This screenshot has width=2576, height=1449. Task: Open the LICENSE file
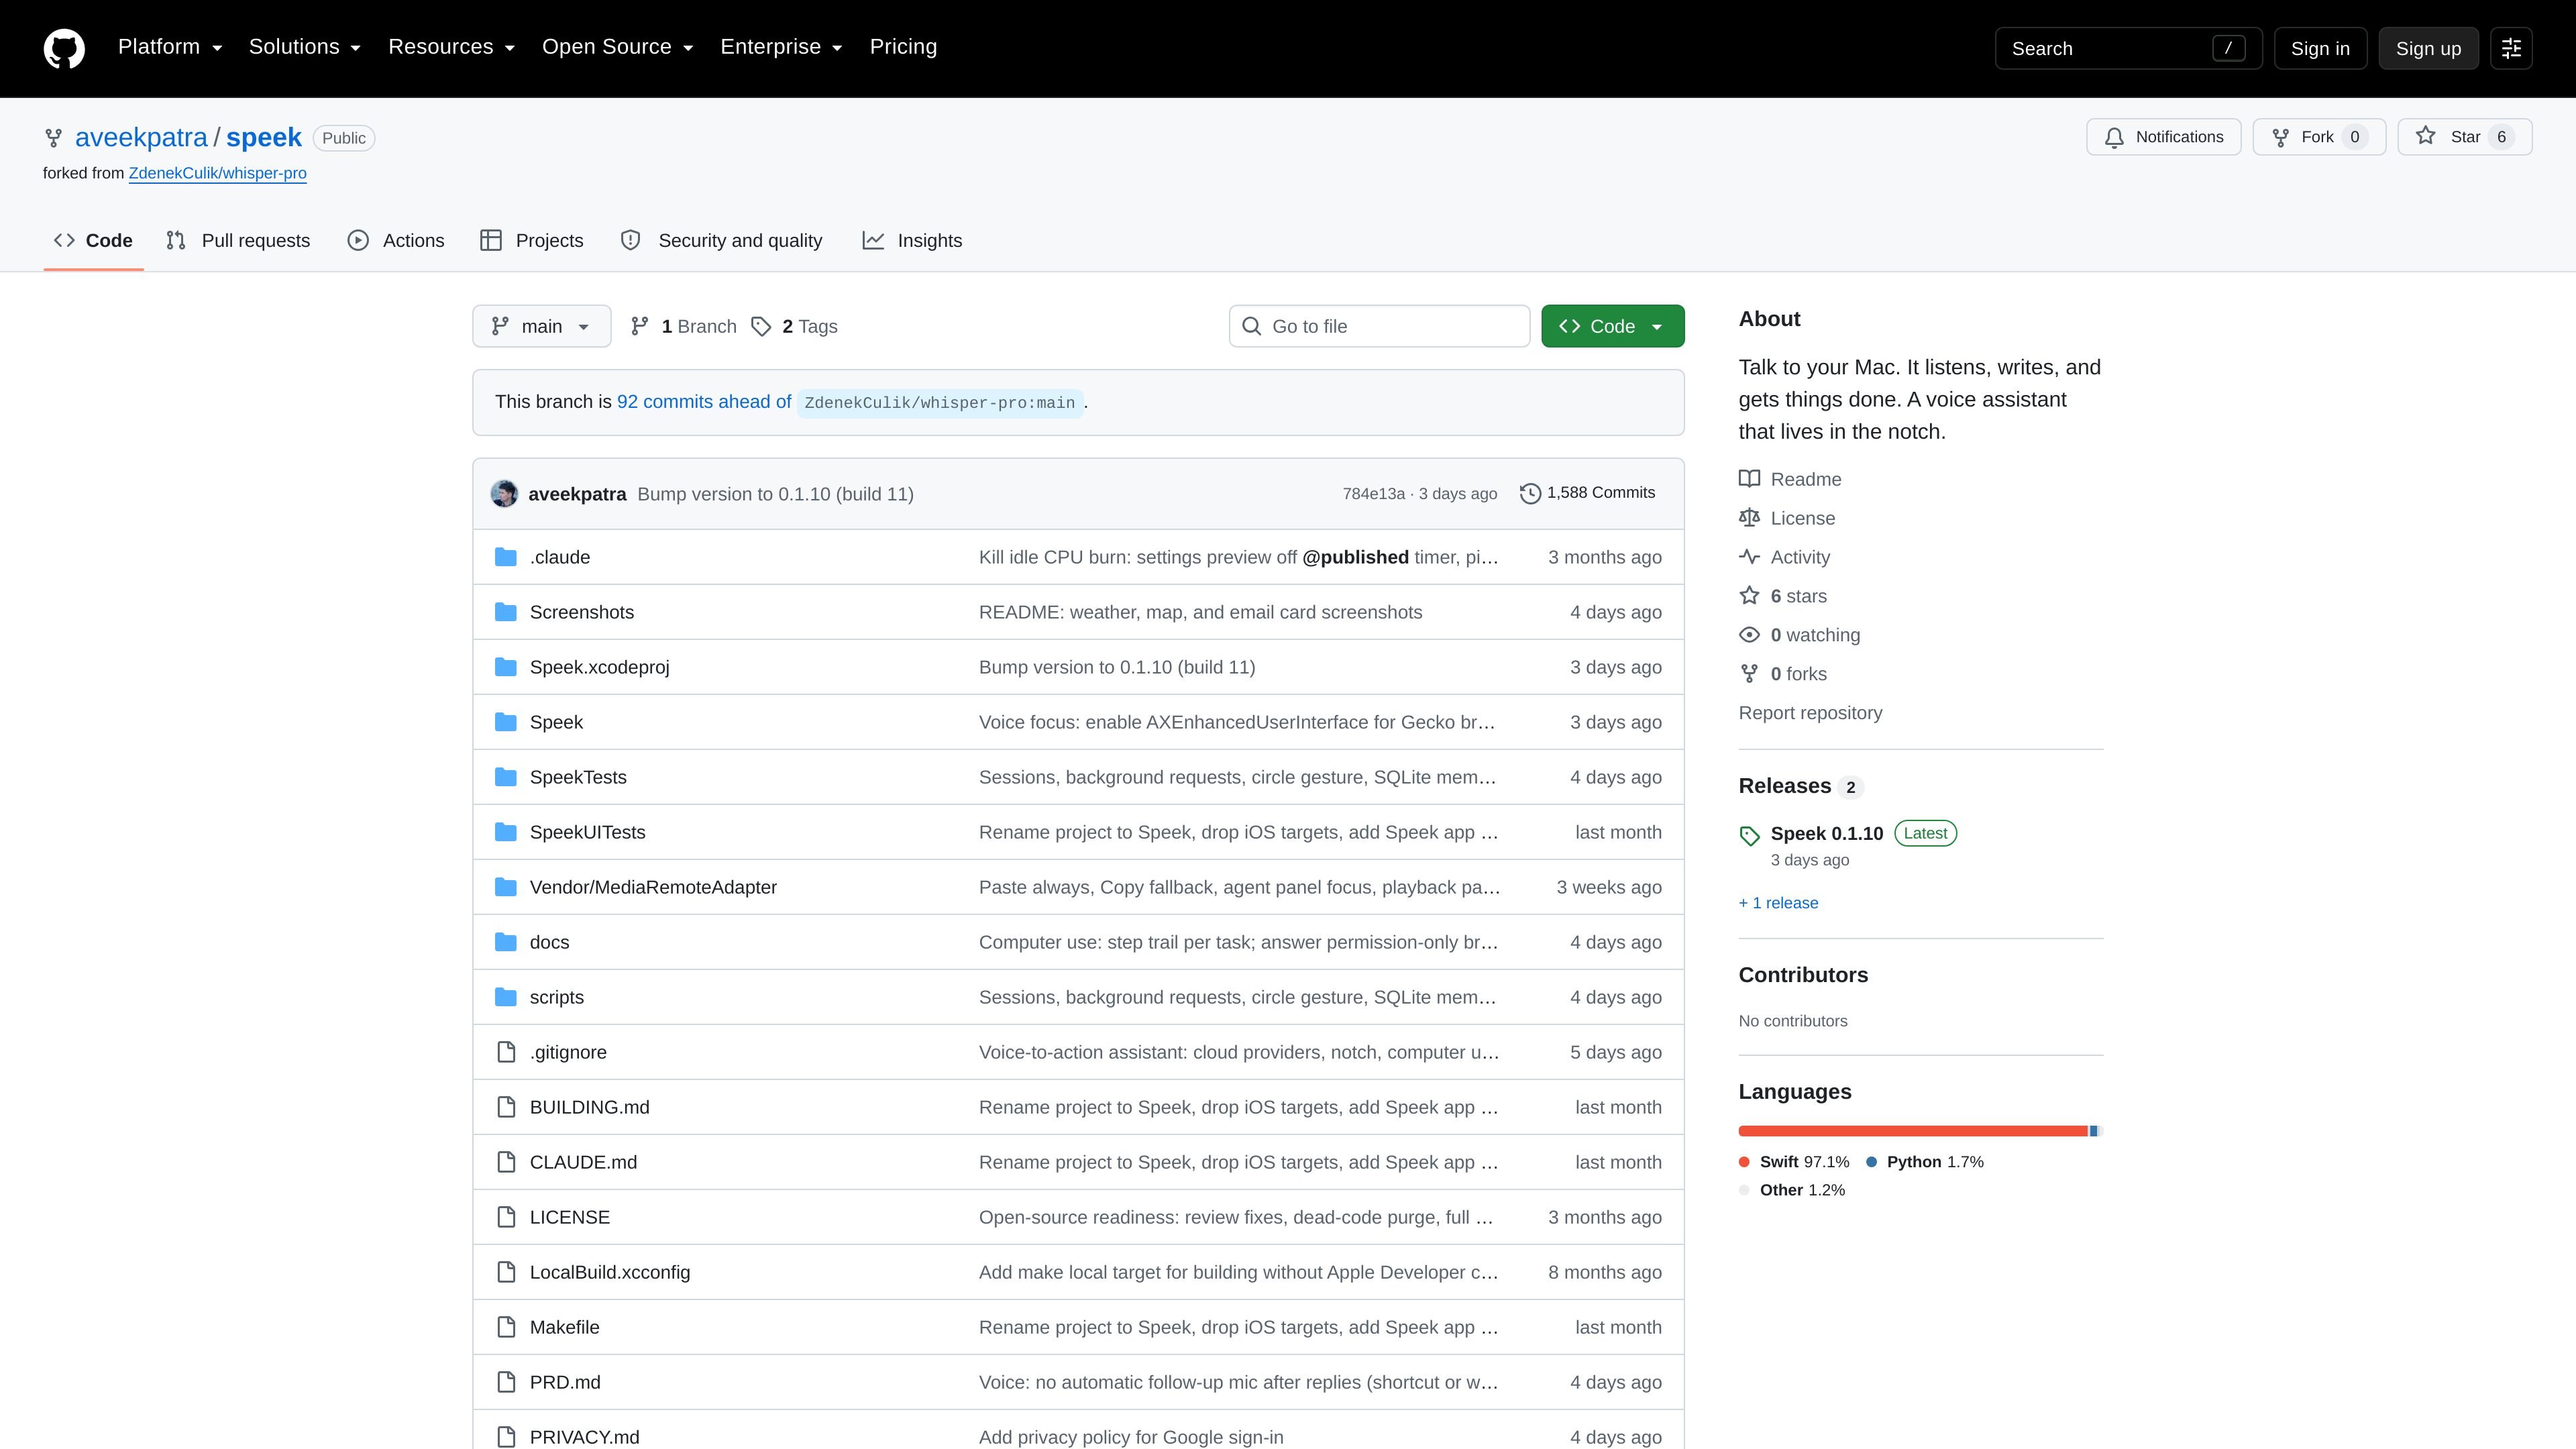(570, 1217)
